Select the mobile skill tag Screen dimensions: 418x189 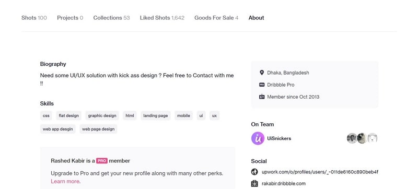(184, 115)
